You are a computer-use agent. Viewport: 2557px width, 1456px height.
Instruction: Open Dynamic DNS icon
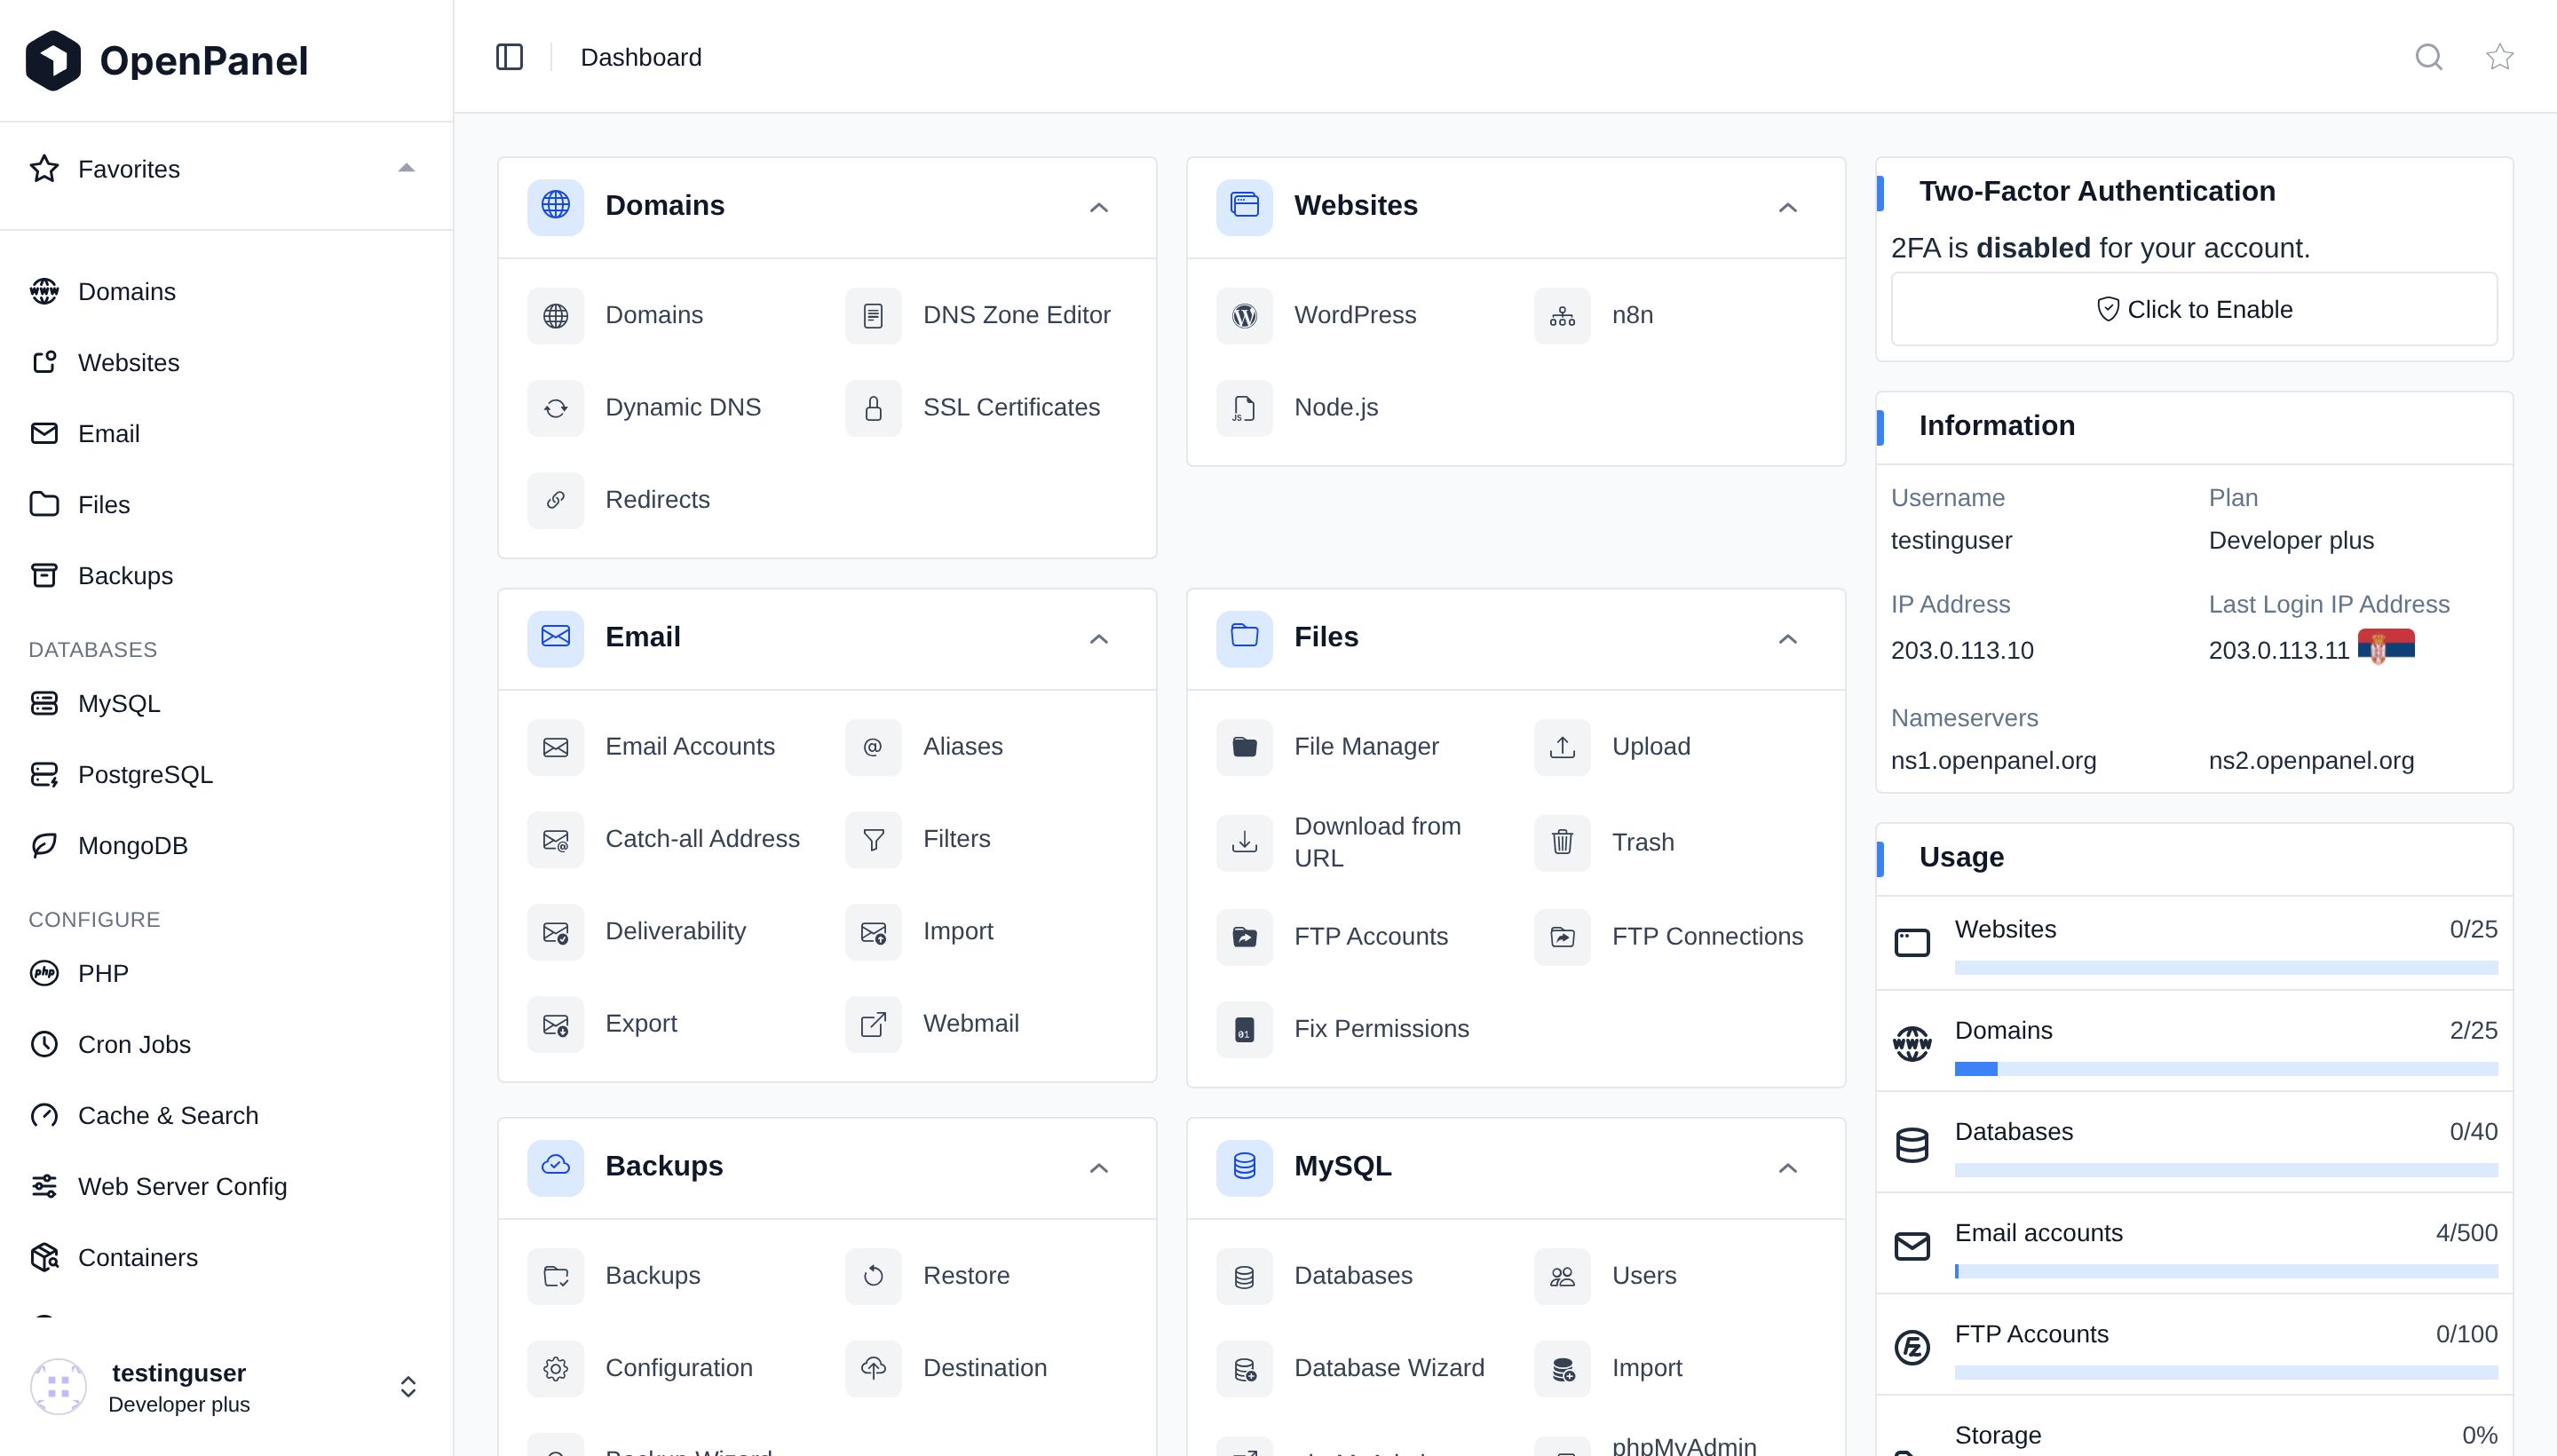tap(555, 408)
